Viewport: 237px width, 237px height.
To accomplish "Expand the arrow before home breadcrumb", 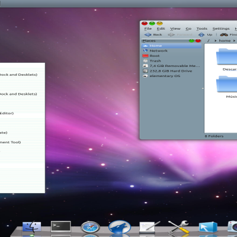I will [216, 41].
